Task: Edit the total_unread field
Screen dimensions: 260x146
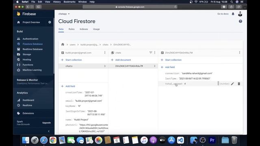Action: coord(232,84)
